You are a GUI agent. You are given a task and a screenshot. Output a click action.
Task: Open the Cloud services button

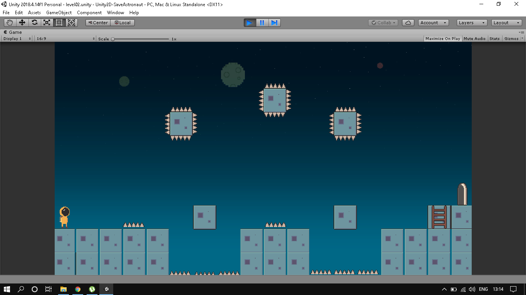pos(408,23)
